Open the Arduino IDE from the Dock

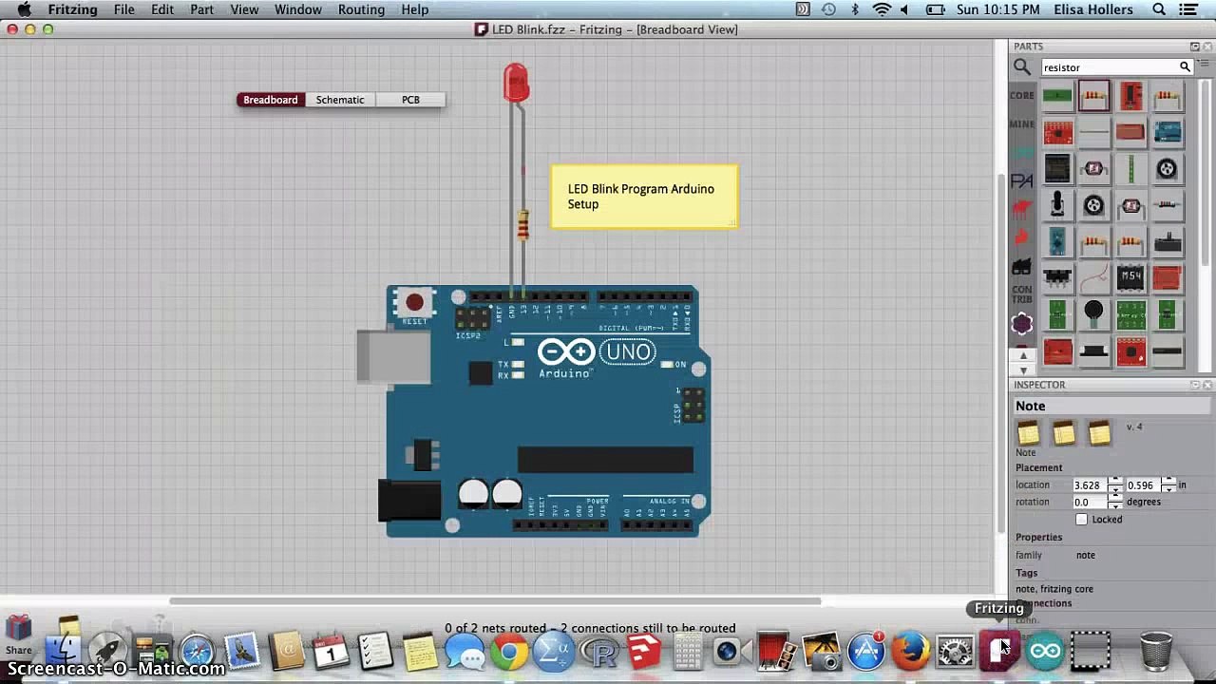click(1045, 652)
